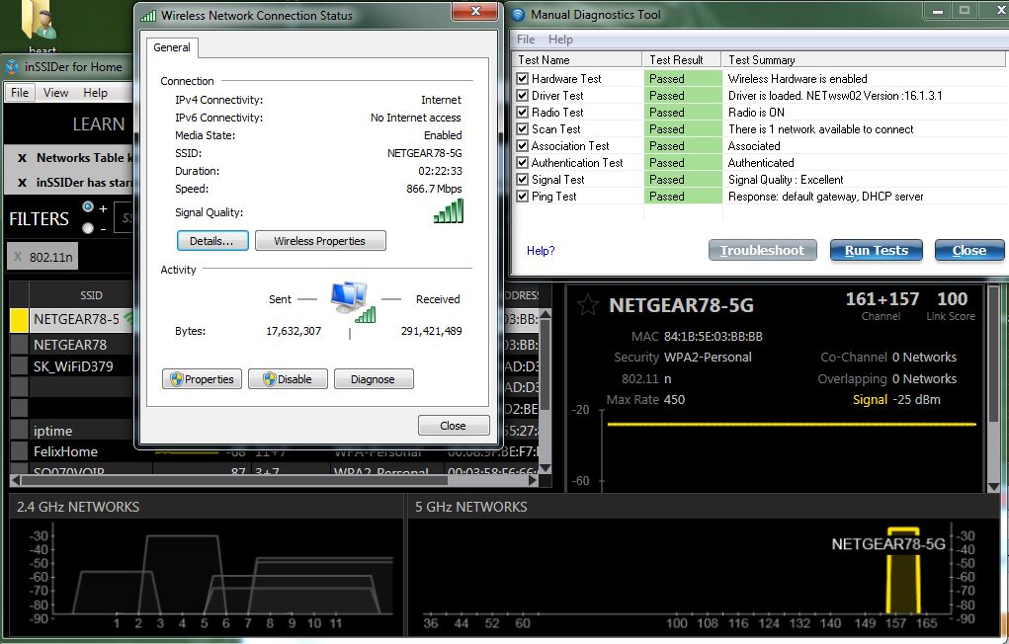This screenshot has height=644, width=1009.
Task: Click the gray swatch beside SK_WiFiD379
Action: tap(20, 366)
